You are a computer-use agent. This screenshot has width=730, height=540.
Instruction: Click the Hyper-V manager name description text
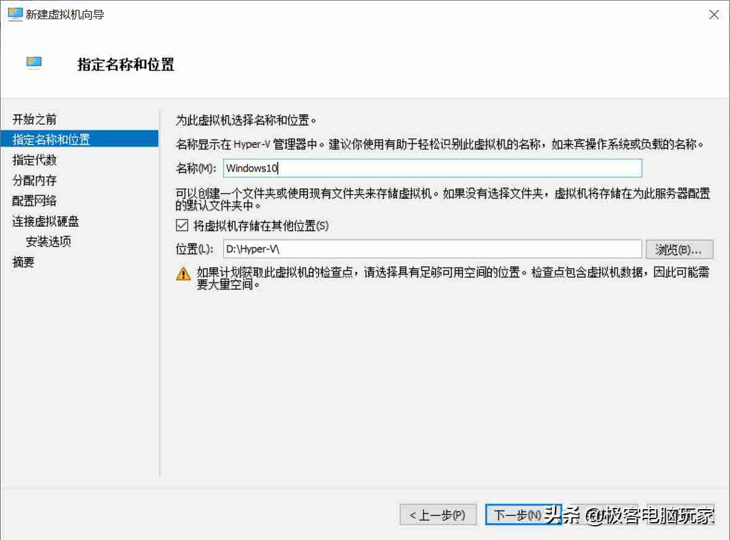(439, 144)
